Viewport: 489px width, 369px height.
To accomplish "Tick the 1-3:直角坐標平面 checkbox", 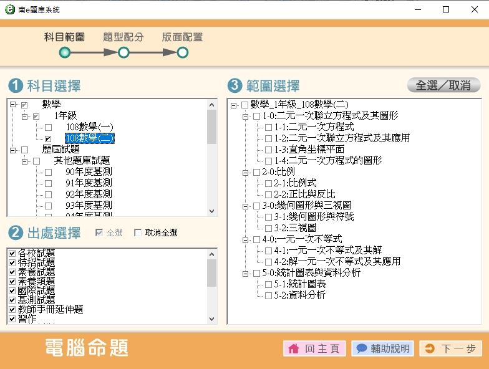I will click(268, 150).
